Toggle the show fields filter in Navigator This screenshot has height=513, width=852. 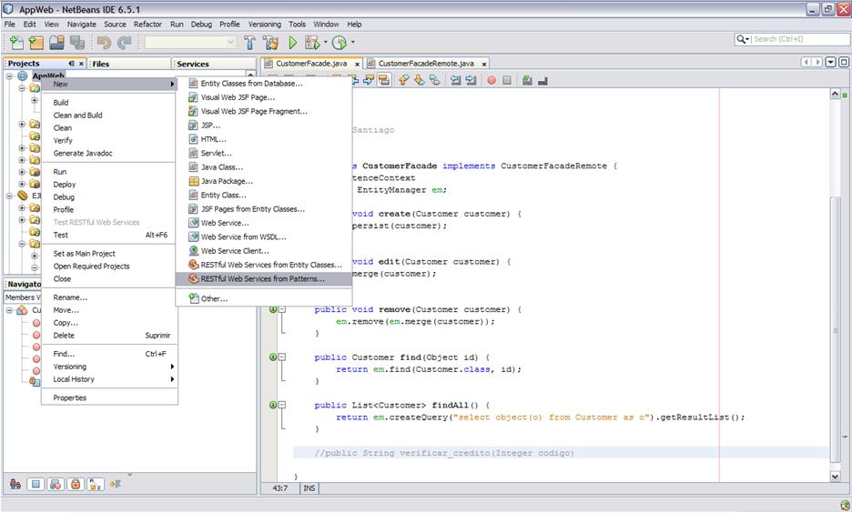point(35,485)
